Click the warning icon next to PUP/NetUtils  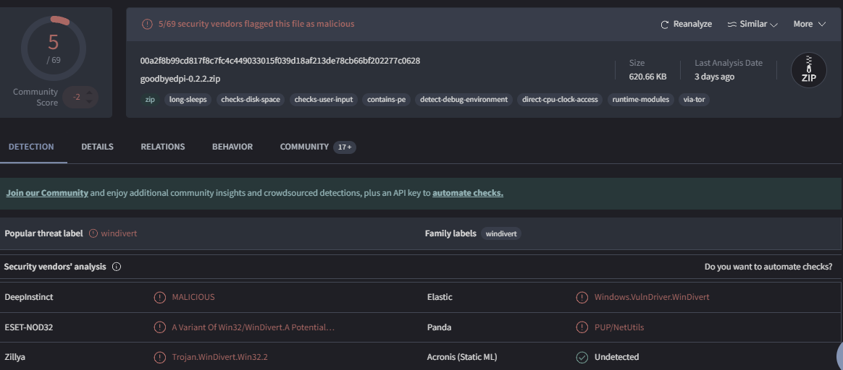582,327
